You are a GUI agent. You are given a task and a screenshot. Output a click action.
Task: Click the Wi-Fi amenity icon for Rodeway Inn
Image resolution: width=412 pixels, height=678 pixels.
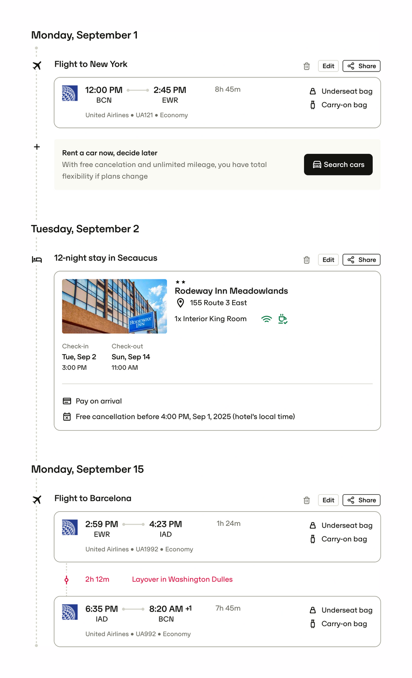click(x=266, y=319)
